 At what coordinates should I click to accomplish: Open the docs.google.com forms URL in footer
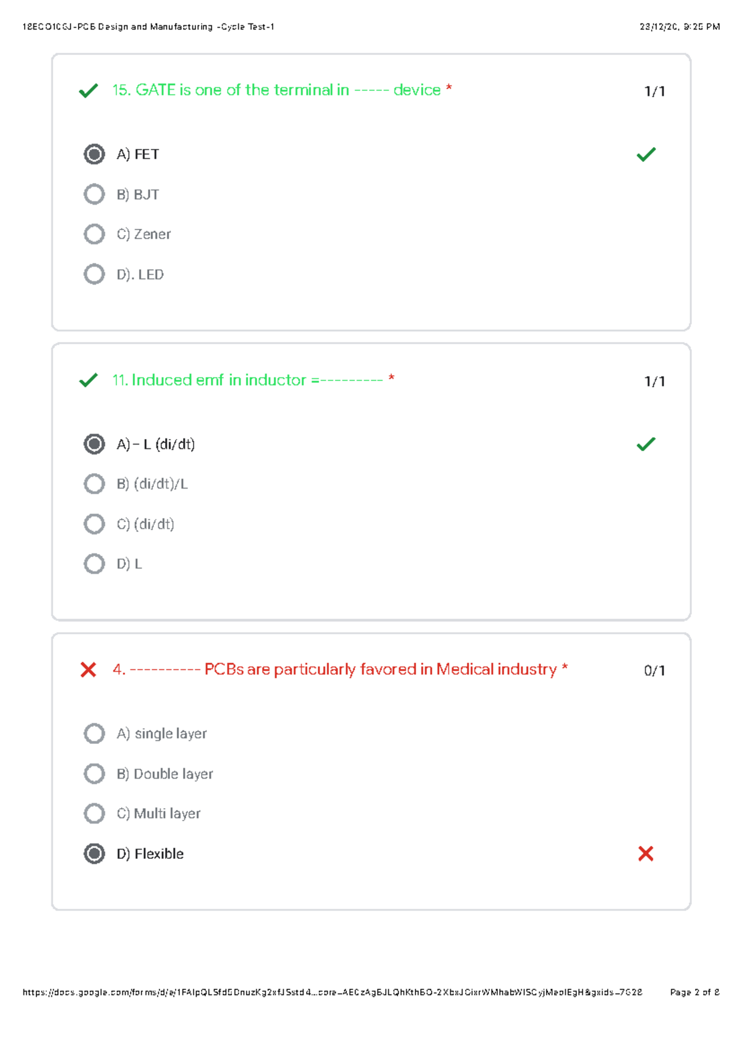[332, 992]
